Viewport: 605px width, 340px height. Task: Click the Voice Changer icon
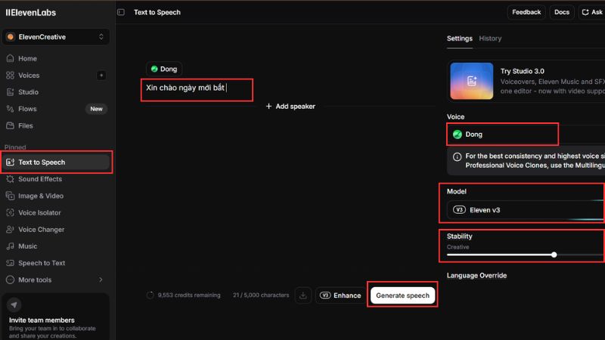click(x=10, y=230)
